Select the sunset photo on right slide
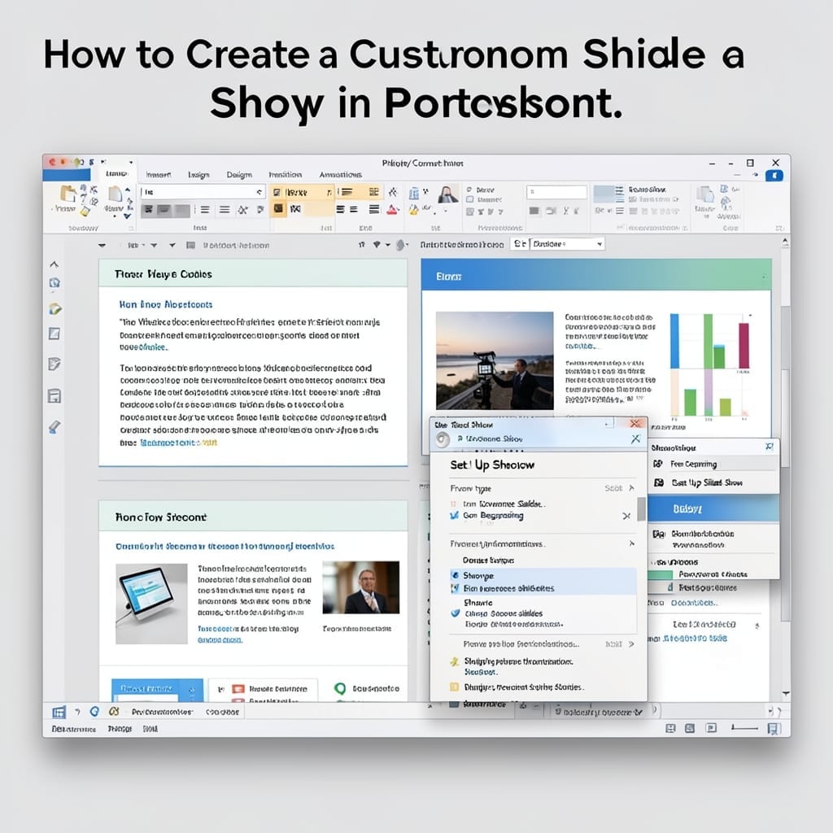This screenshot has width=833, height=833. 495,360
